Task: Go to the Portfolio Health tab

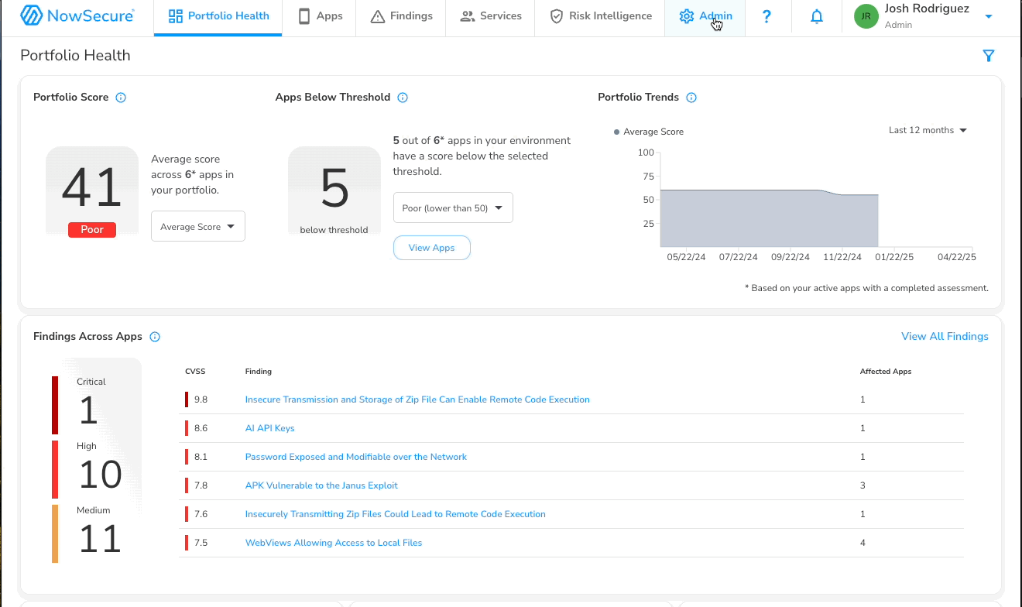Action: coord(218,16)
